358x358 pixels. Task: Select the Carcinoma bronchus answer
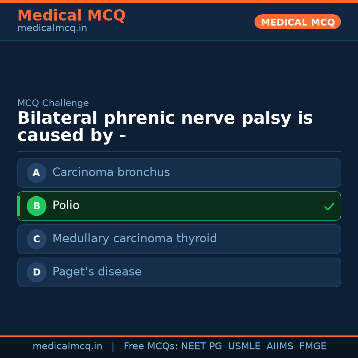(111, 172)
